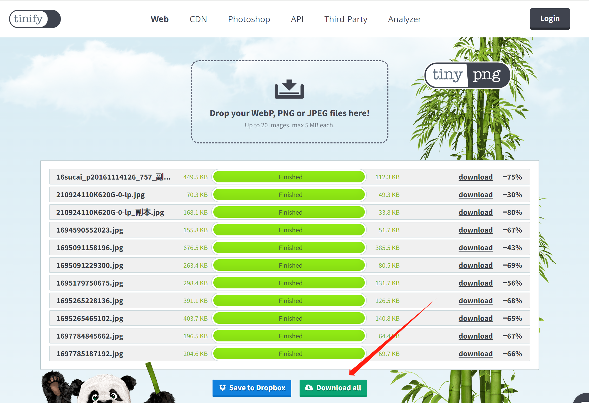Click original size 676.5 KB
This screenshot has width=589, height=403.
[x=195, y=248]
